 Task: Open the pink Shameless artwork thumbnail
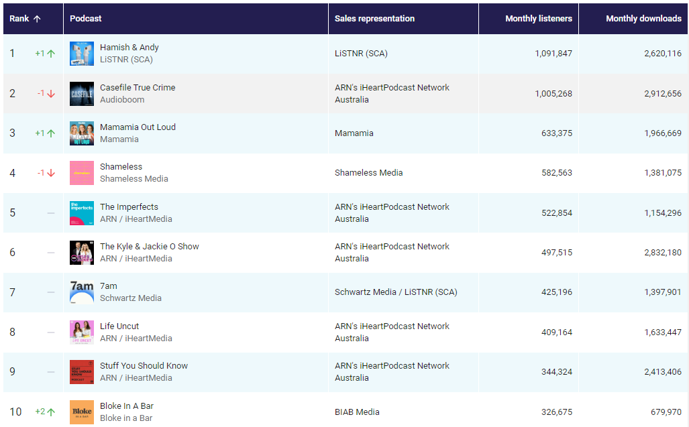(x=82, y=173)
